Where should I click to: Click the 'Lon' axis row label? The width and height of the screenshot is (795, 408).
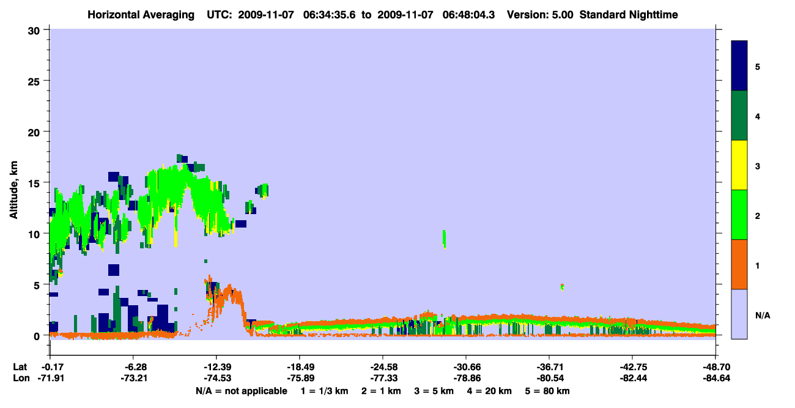pos(20,379)
